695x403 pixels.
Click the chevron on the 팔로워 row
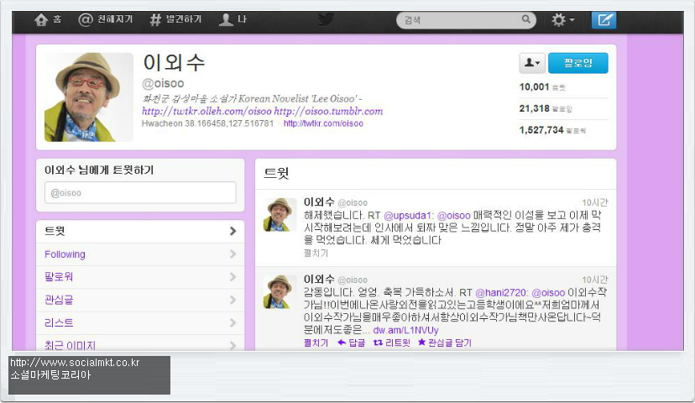pos(233,277)
